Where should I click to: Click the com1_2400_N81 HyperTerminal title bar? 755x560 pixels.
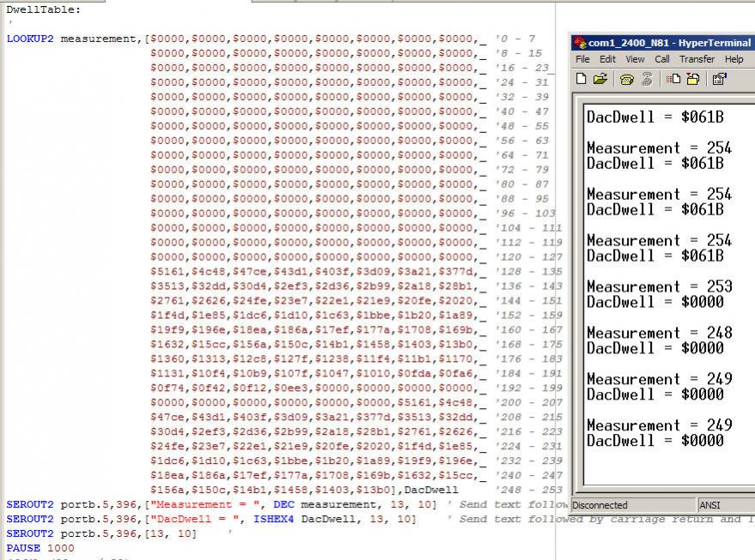coord(670,42)
